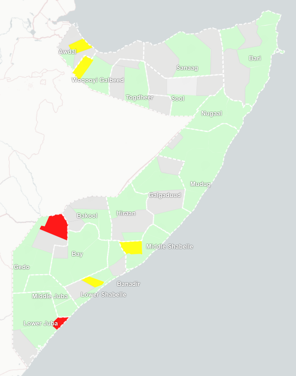Image resolution: width=296 pixels, height=376 pixels.
Task: Select the Hiraan region label
Action: [126, 213]
